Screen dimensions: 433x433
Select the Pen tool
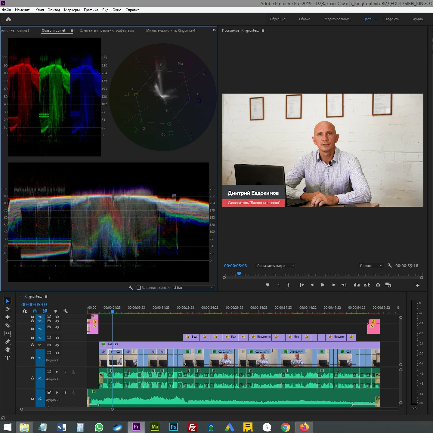coord(8,342)
